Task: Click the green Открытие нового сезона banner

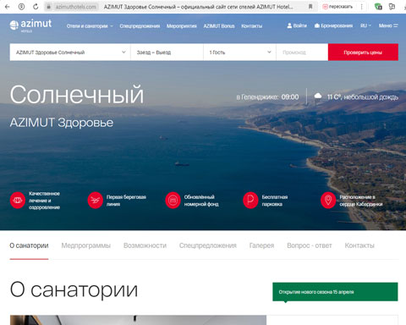Action: click(335, 292)
